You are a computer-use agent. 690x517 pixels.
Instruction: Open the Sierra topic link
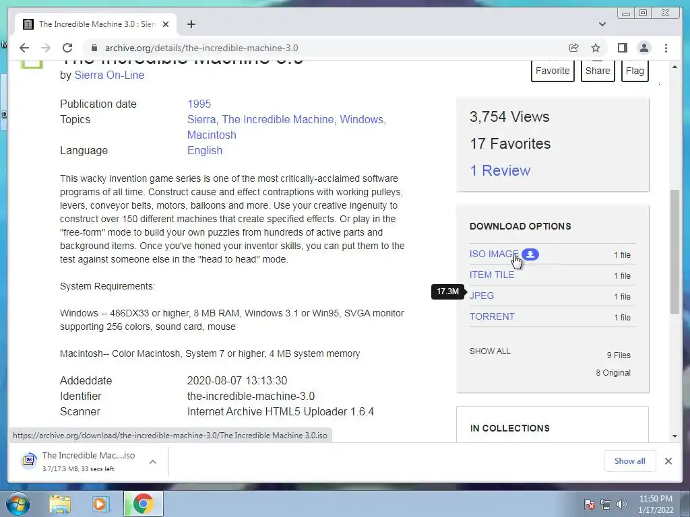click(x=201, y=120)
